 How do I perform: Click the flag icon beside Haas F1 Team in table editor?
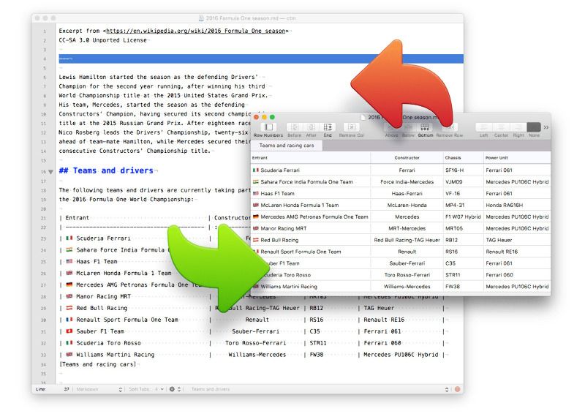tap(255, 193)
